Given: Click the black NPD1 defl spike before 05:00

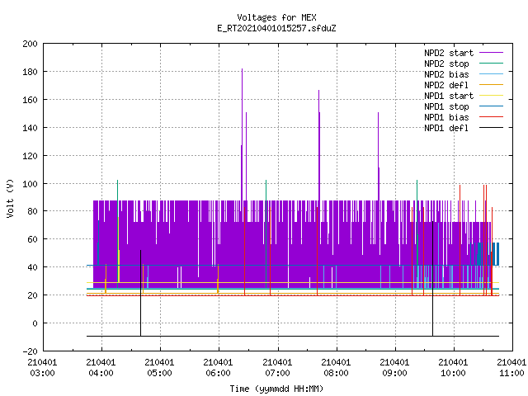Looking at the screenshot, I should (140, 293).
